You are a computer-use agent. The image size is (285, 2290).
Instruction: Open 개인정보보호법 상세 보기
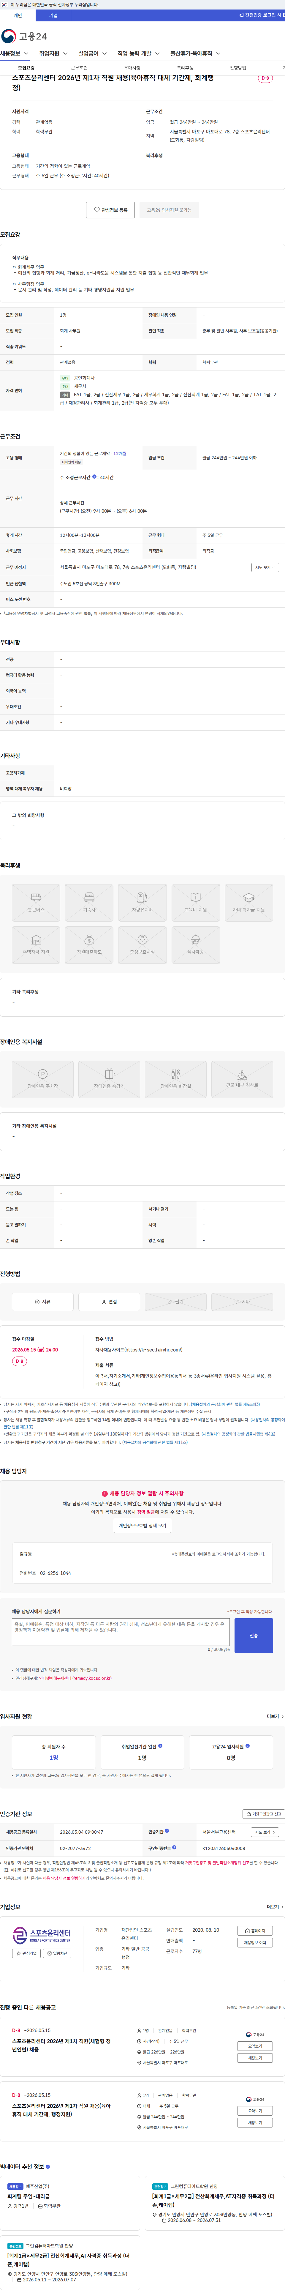pos(142,1526)
